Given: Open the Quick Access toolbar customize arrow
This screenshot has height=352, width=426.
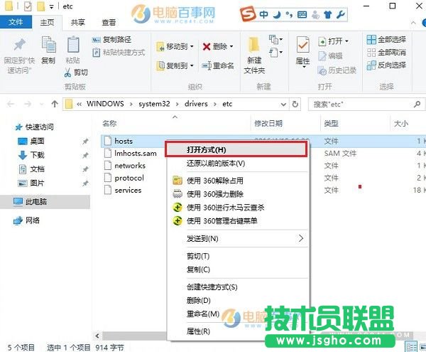Looking at the screenshot, I should click(x=51, y=7).
